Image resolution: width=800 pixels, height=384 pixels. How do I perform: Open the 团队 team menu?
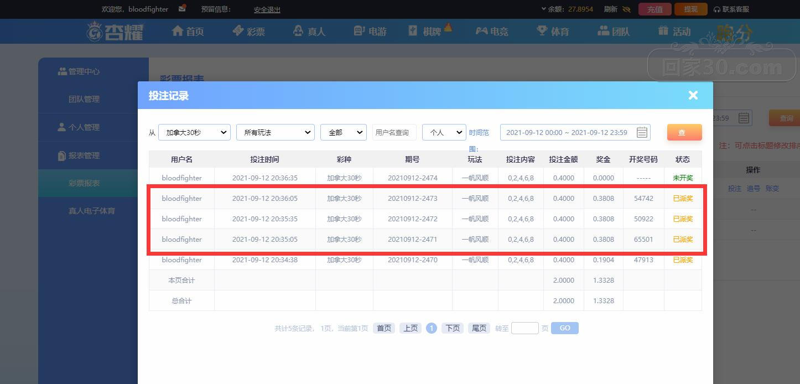coord(614,31)
